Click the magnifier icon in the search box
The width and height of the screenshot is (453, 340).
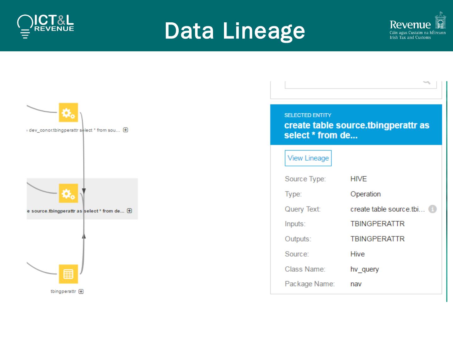click(427, 82)
